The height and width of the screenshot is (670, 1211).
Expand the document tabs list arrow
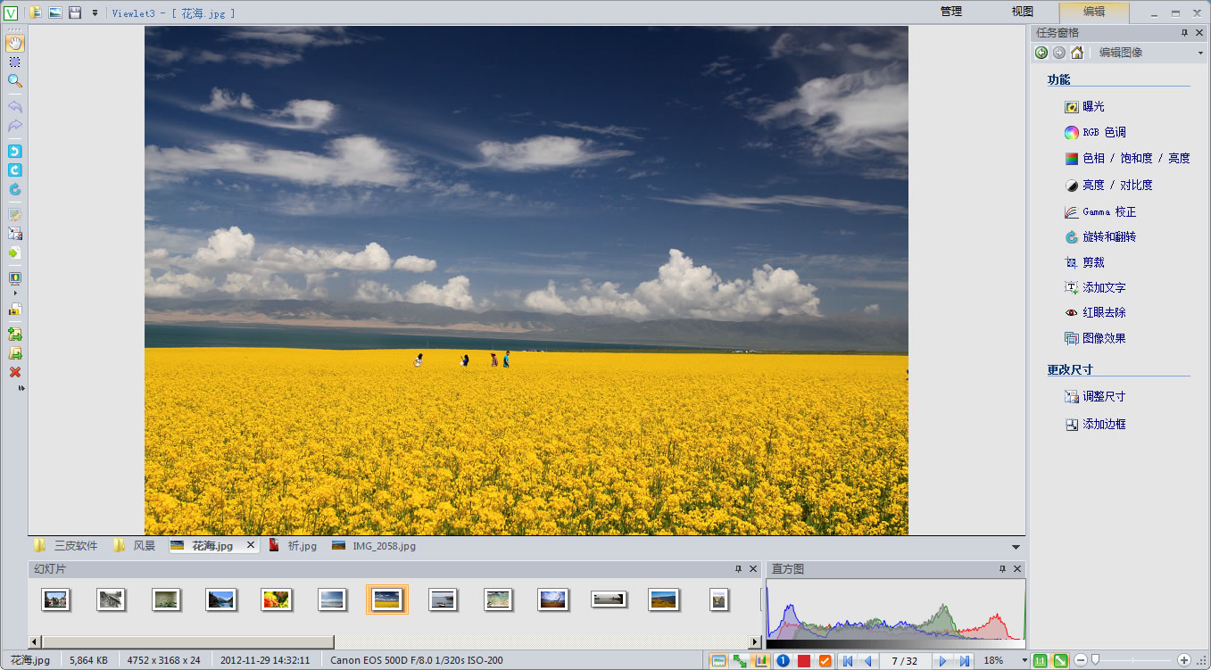[1016, 547]
